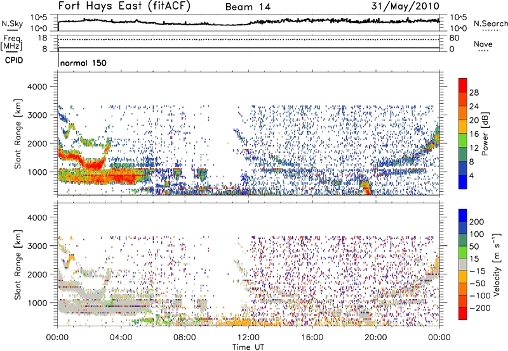508x351 pixels.
Task: Click the '12:00' time axis tick label
Action: coord(248,338)
